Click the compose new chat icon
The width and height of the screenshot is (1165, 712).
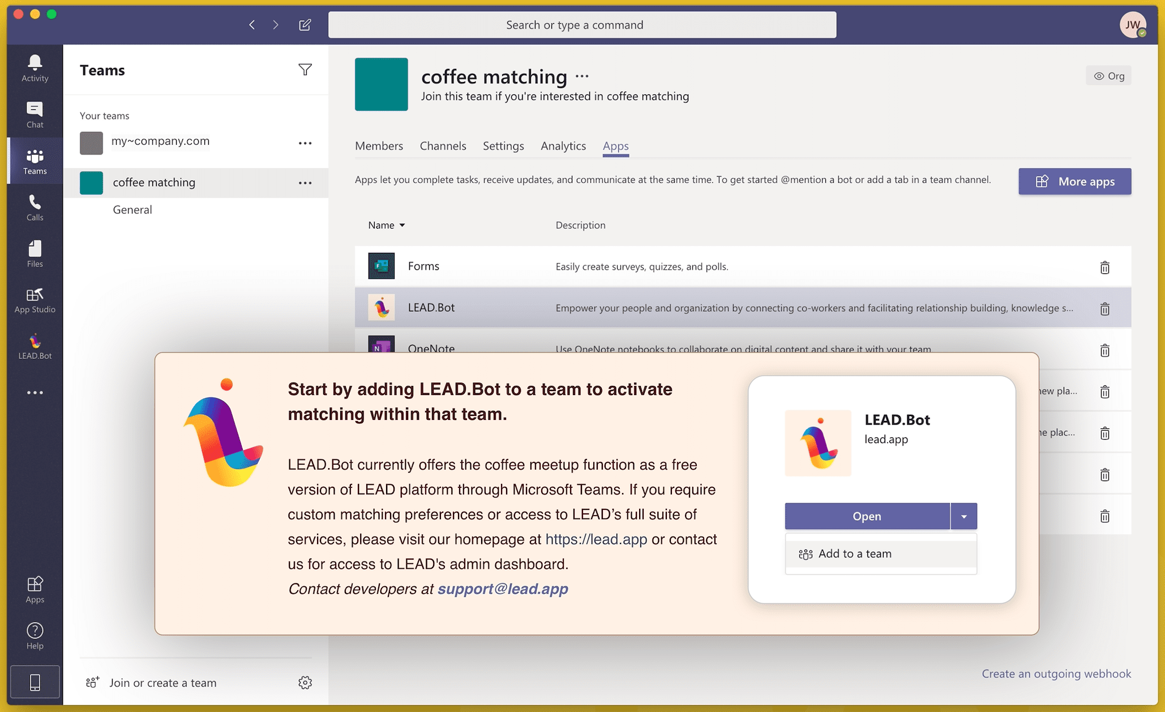[x=305, y=25]
